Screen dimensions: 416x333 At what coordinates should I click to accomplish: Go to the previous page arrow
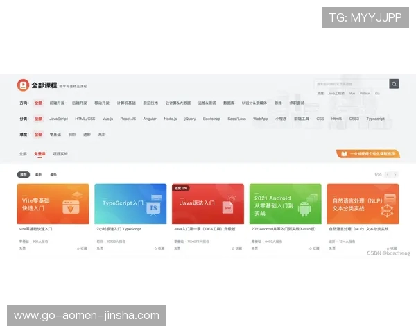(388, 175)
